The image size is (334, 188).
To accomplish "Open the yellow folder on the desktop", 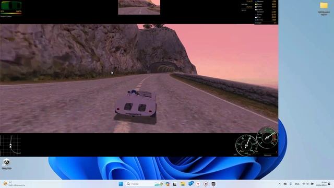I will 324,6.
